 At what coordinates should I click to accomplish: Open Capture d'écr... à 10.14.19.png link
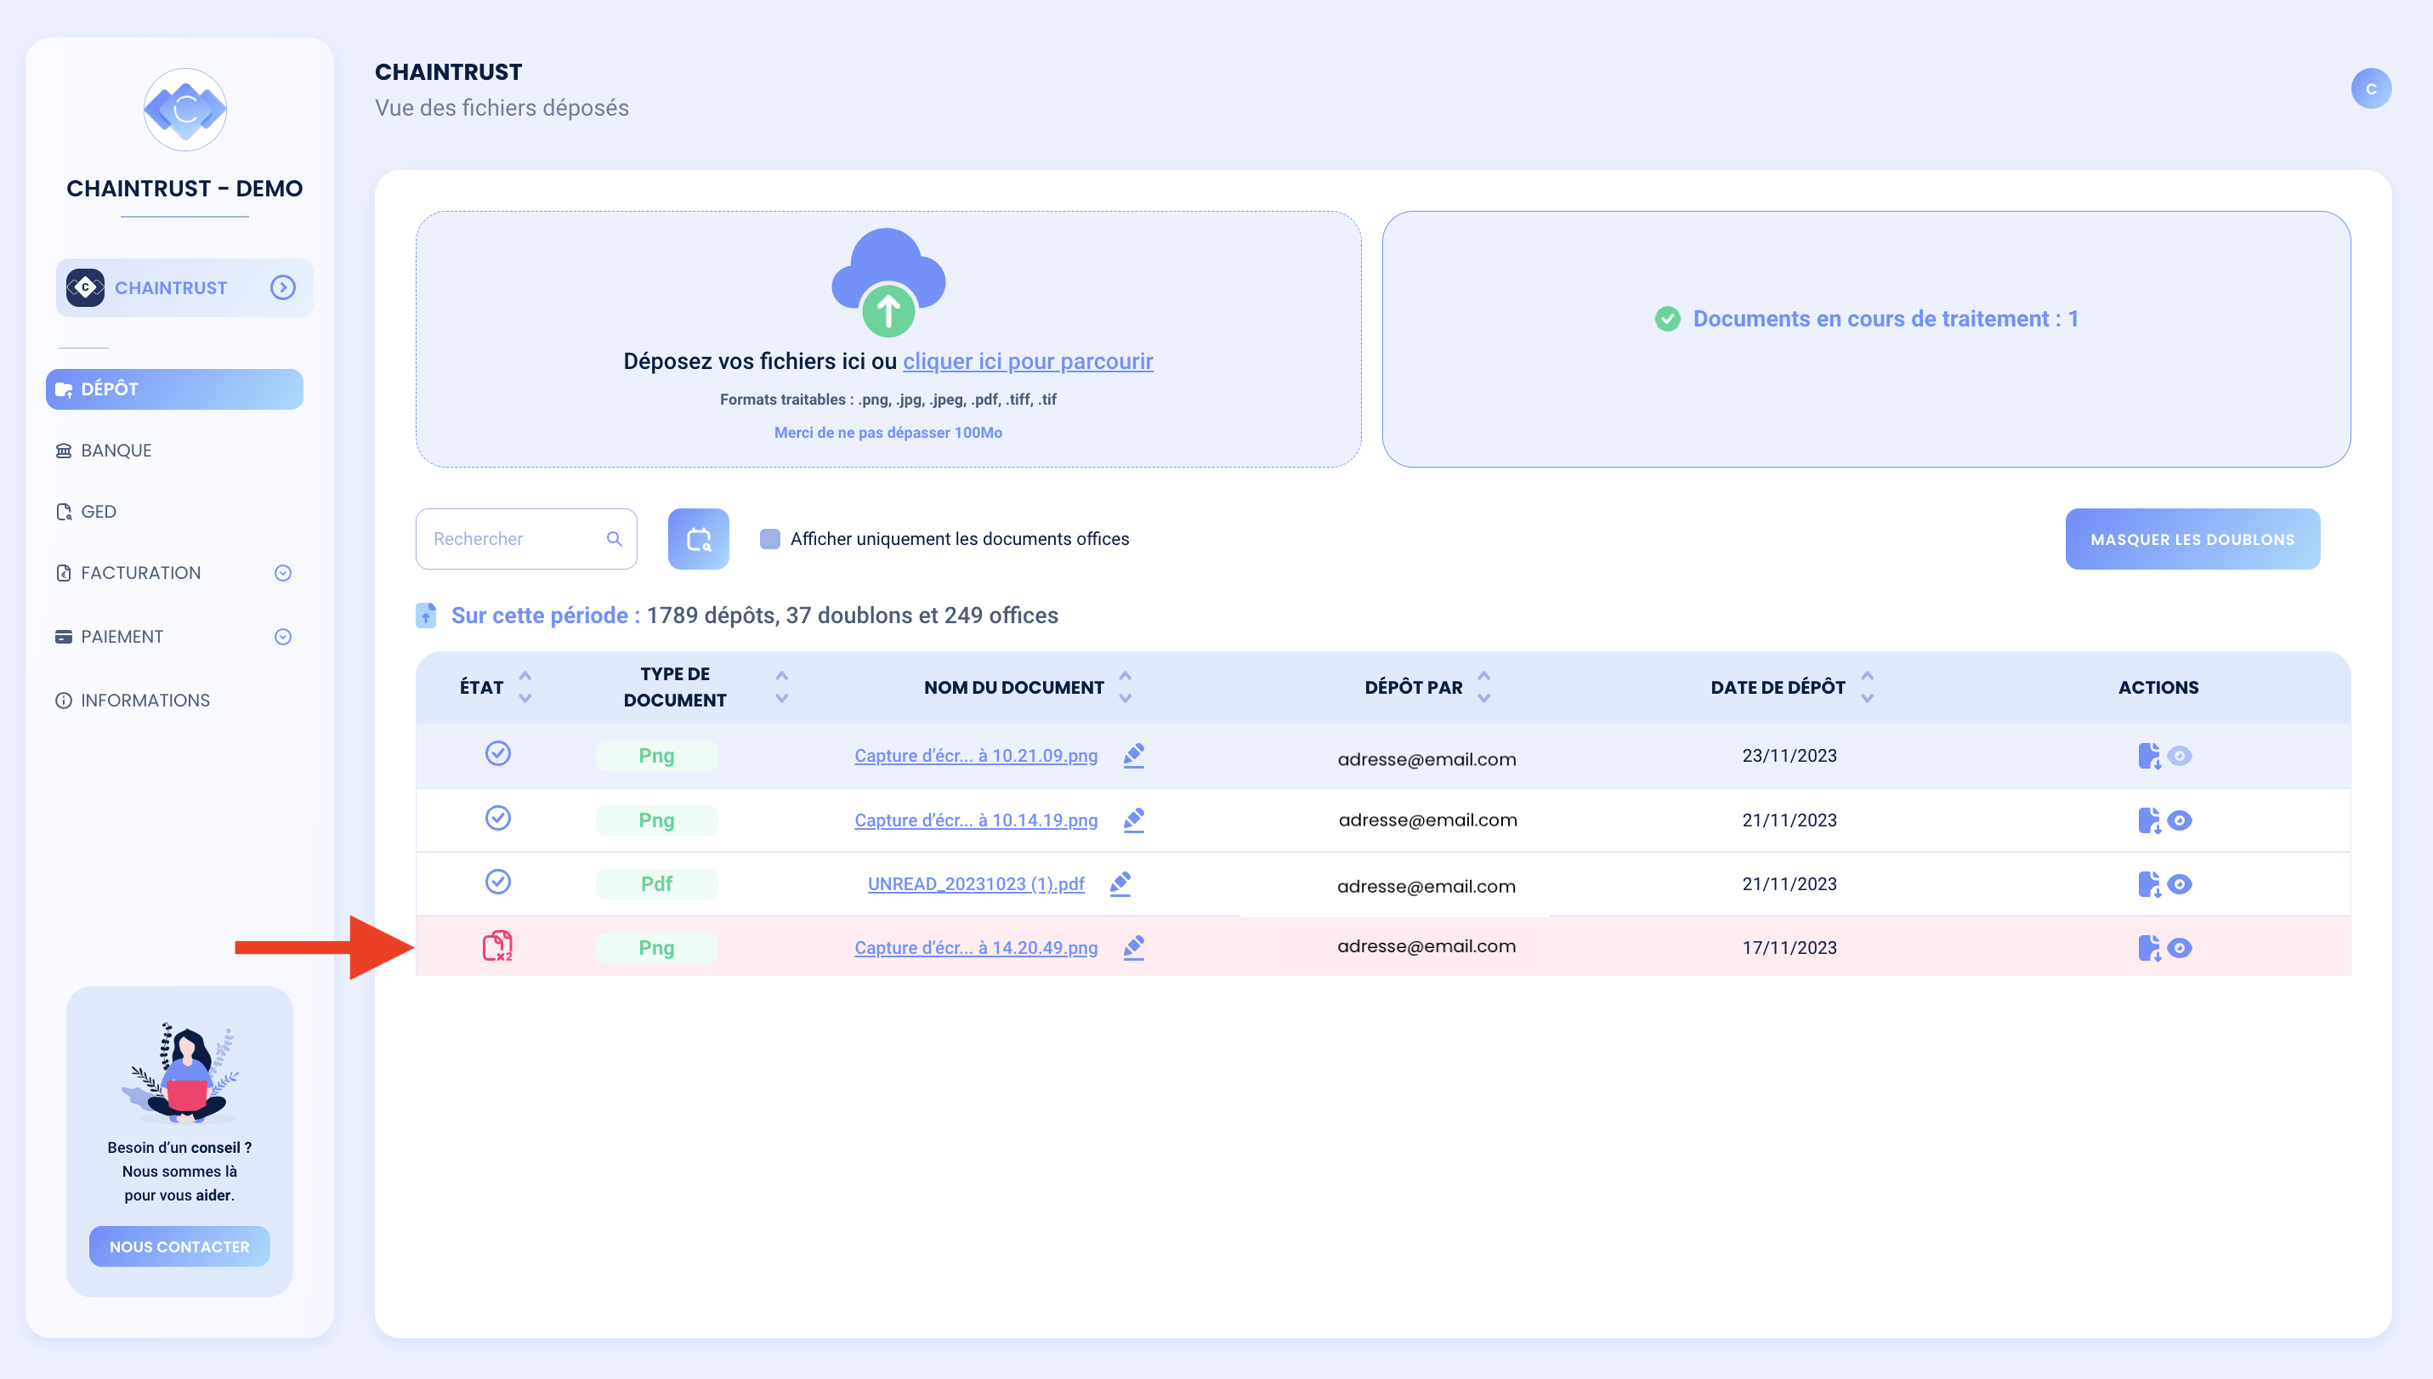975,820
